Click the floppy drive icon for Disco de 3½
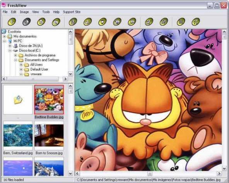This screenshot has width=229, height=183. tap(15, 46)
